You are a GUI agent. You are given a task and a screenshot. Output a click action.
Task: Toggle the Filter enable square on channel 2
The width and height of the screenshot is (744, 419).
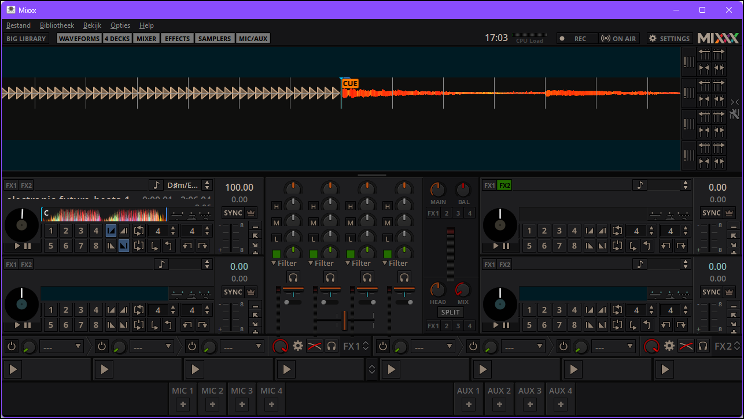314,253
